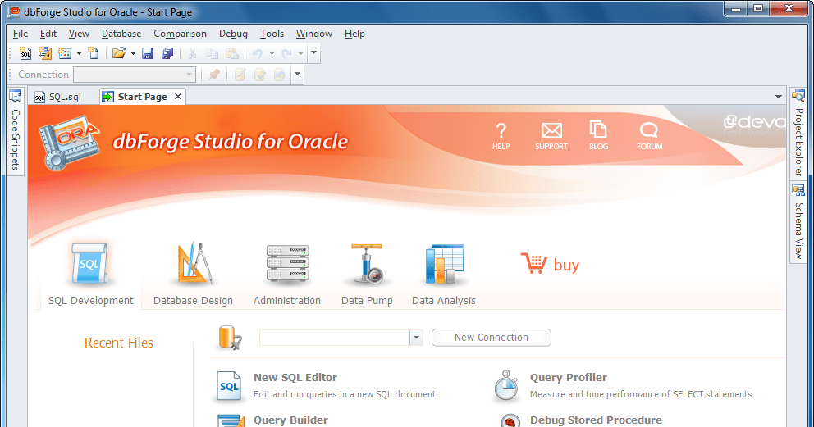Select the Administration category

click(287, 275)
